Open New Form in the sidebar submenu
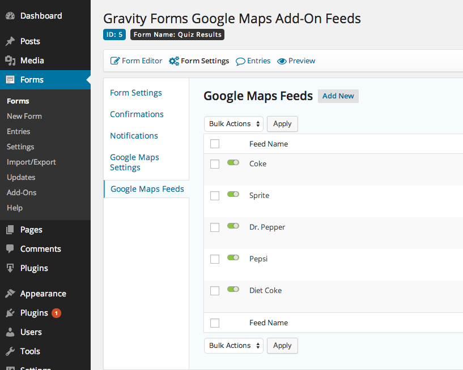This screenshot has height=370, width=463. (24, 116)
